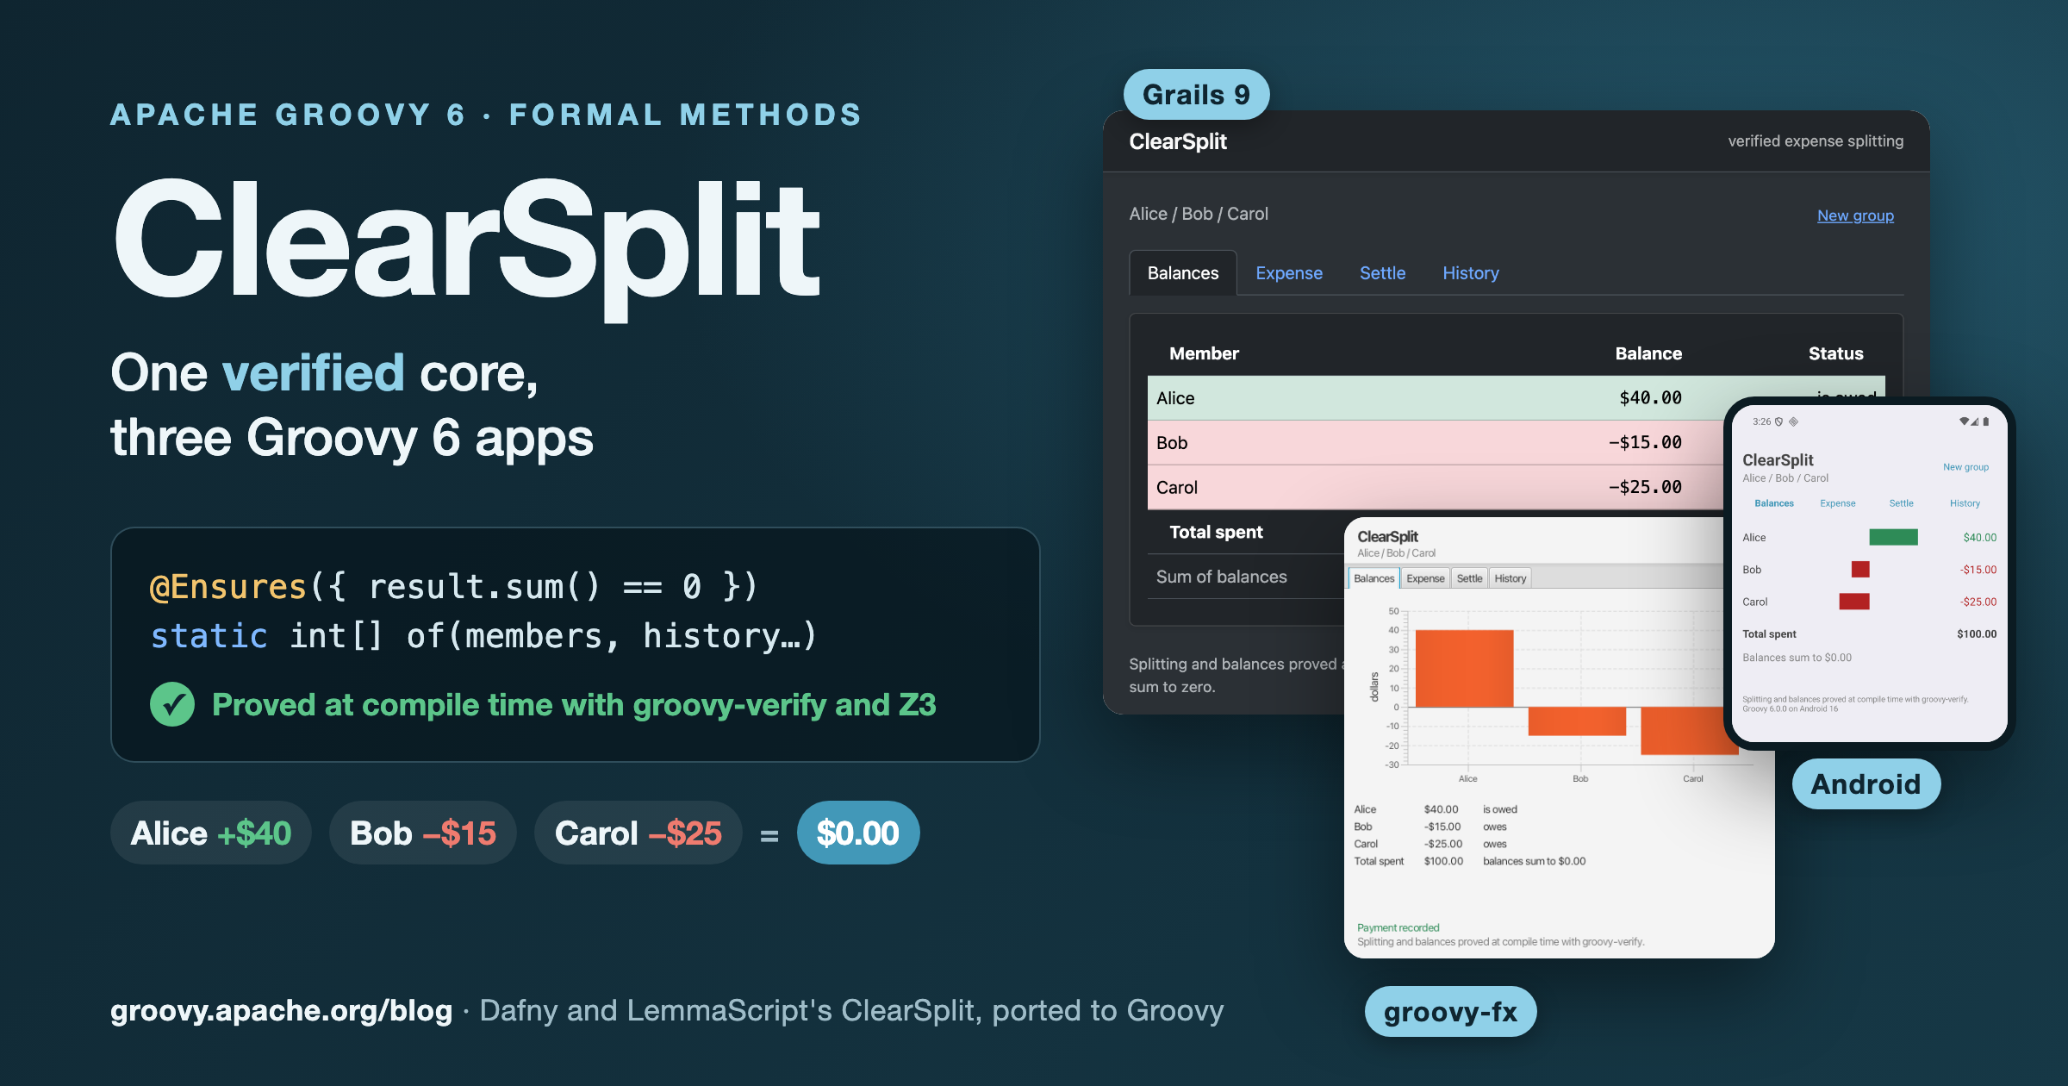Click 'is owed' in the groovy-fx summary
Viewport: 2068px width, 1086px height.
coord(1500,809)
